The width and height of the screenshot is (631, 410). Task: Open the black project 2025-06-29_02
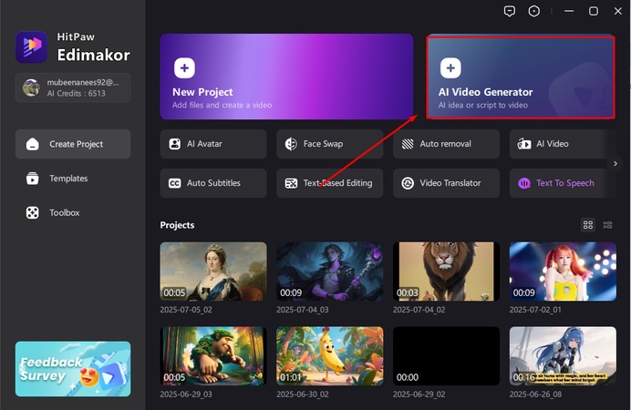pos(446,356)
